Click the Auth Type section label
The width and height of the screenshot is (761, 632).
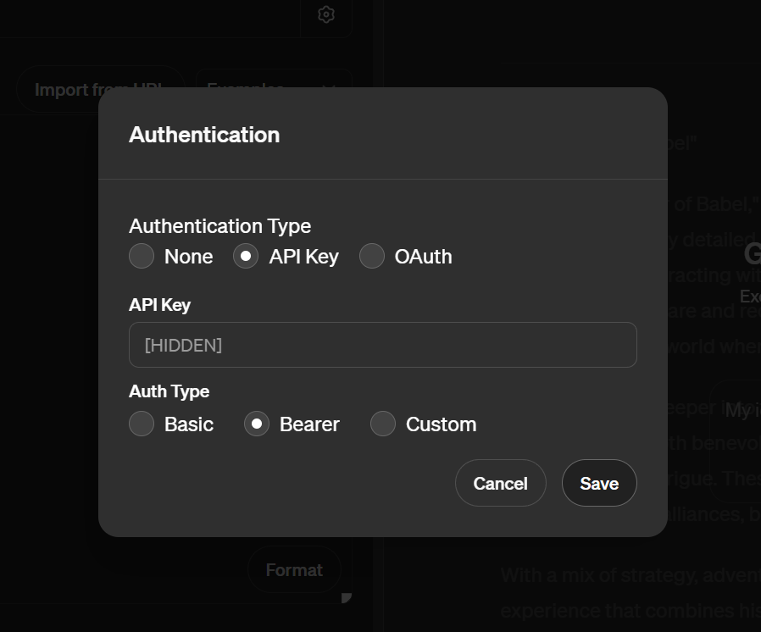click(169, 391)
